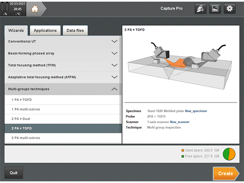Switch to the Data files tab
The width and height of the screenshot is (244, 183).
point(75,30)
